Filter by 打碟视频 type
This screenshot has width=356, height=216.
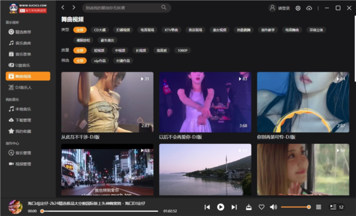pos(123,30)
